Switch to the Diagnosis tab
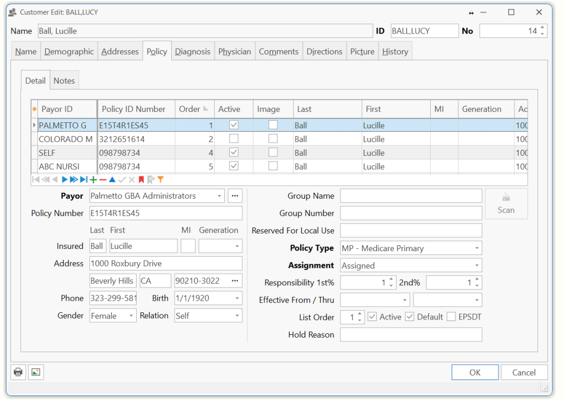Image resolution: width=564 pixels, height=401 pixels. [193, 52]
